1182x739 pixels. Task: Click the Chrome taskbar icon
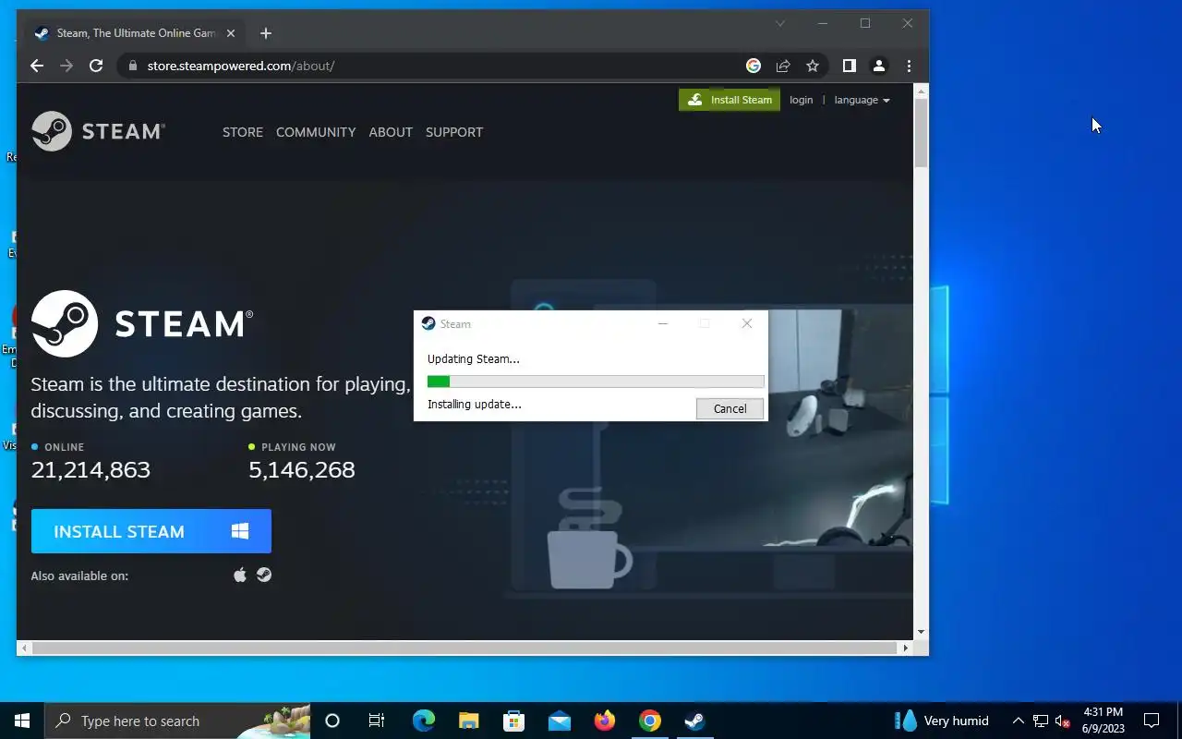(650, 721)
